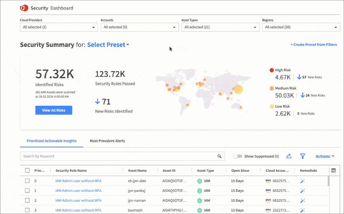Click the table vertical scrollbar
The image size is (344, 214).
328,181
